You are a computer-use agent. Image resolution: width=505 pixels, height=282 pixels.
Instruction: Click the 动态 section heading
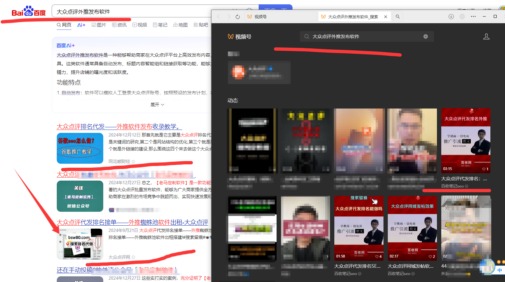tap(233, 100)
